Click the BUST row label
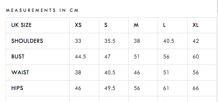218x102 pixels. (x=18, y=56)
